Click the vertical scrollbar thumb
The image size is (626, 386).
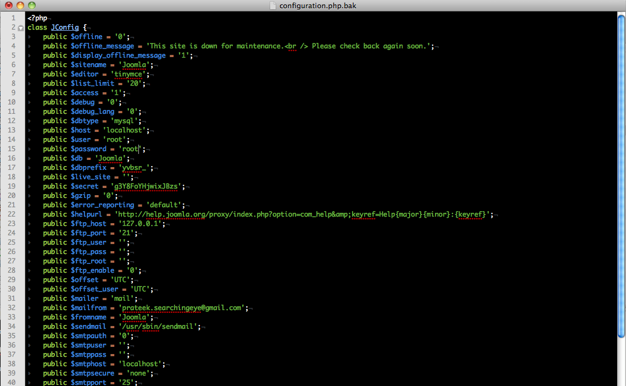click(622, 175)
